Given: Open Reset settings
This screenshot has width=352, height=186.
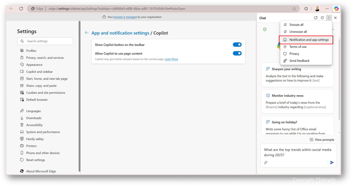Looking at the screenshot, I should pos(32,160).
